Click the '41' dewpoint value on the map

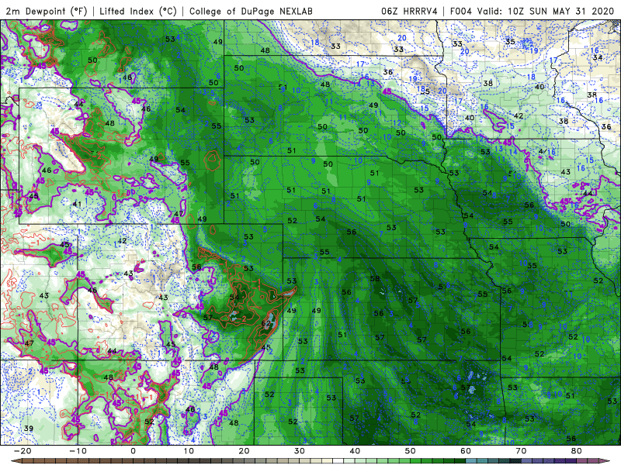pos(77,204)
